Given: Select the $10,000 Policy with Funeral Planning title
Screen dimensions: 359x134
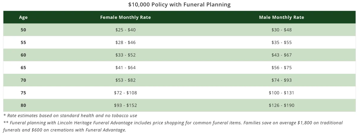Looking at the screenshot, I should (x=180, y=5).
